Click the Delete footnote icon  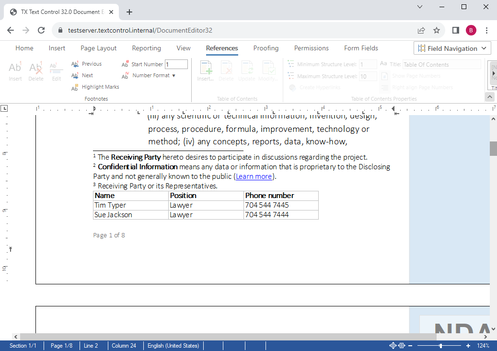pyautogui.click(x=36, y=70)
